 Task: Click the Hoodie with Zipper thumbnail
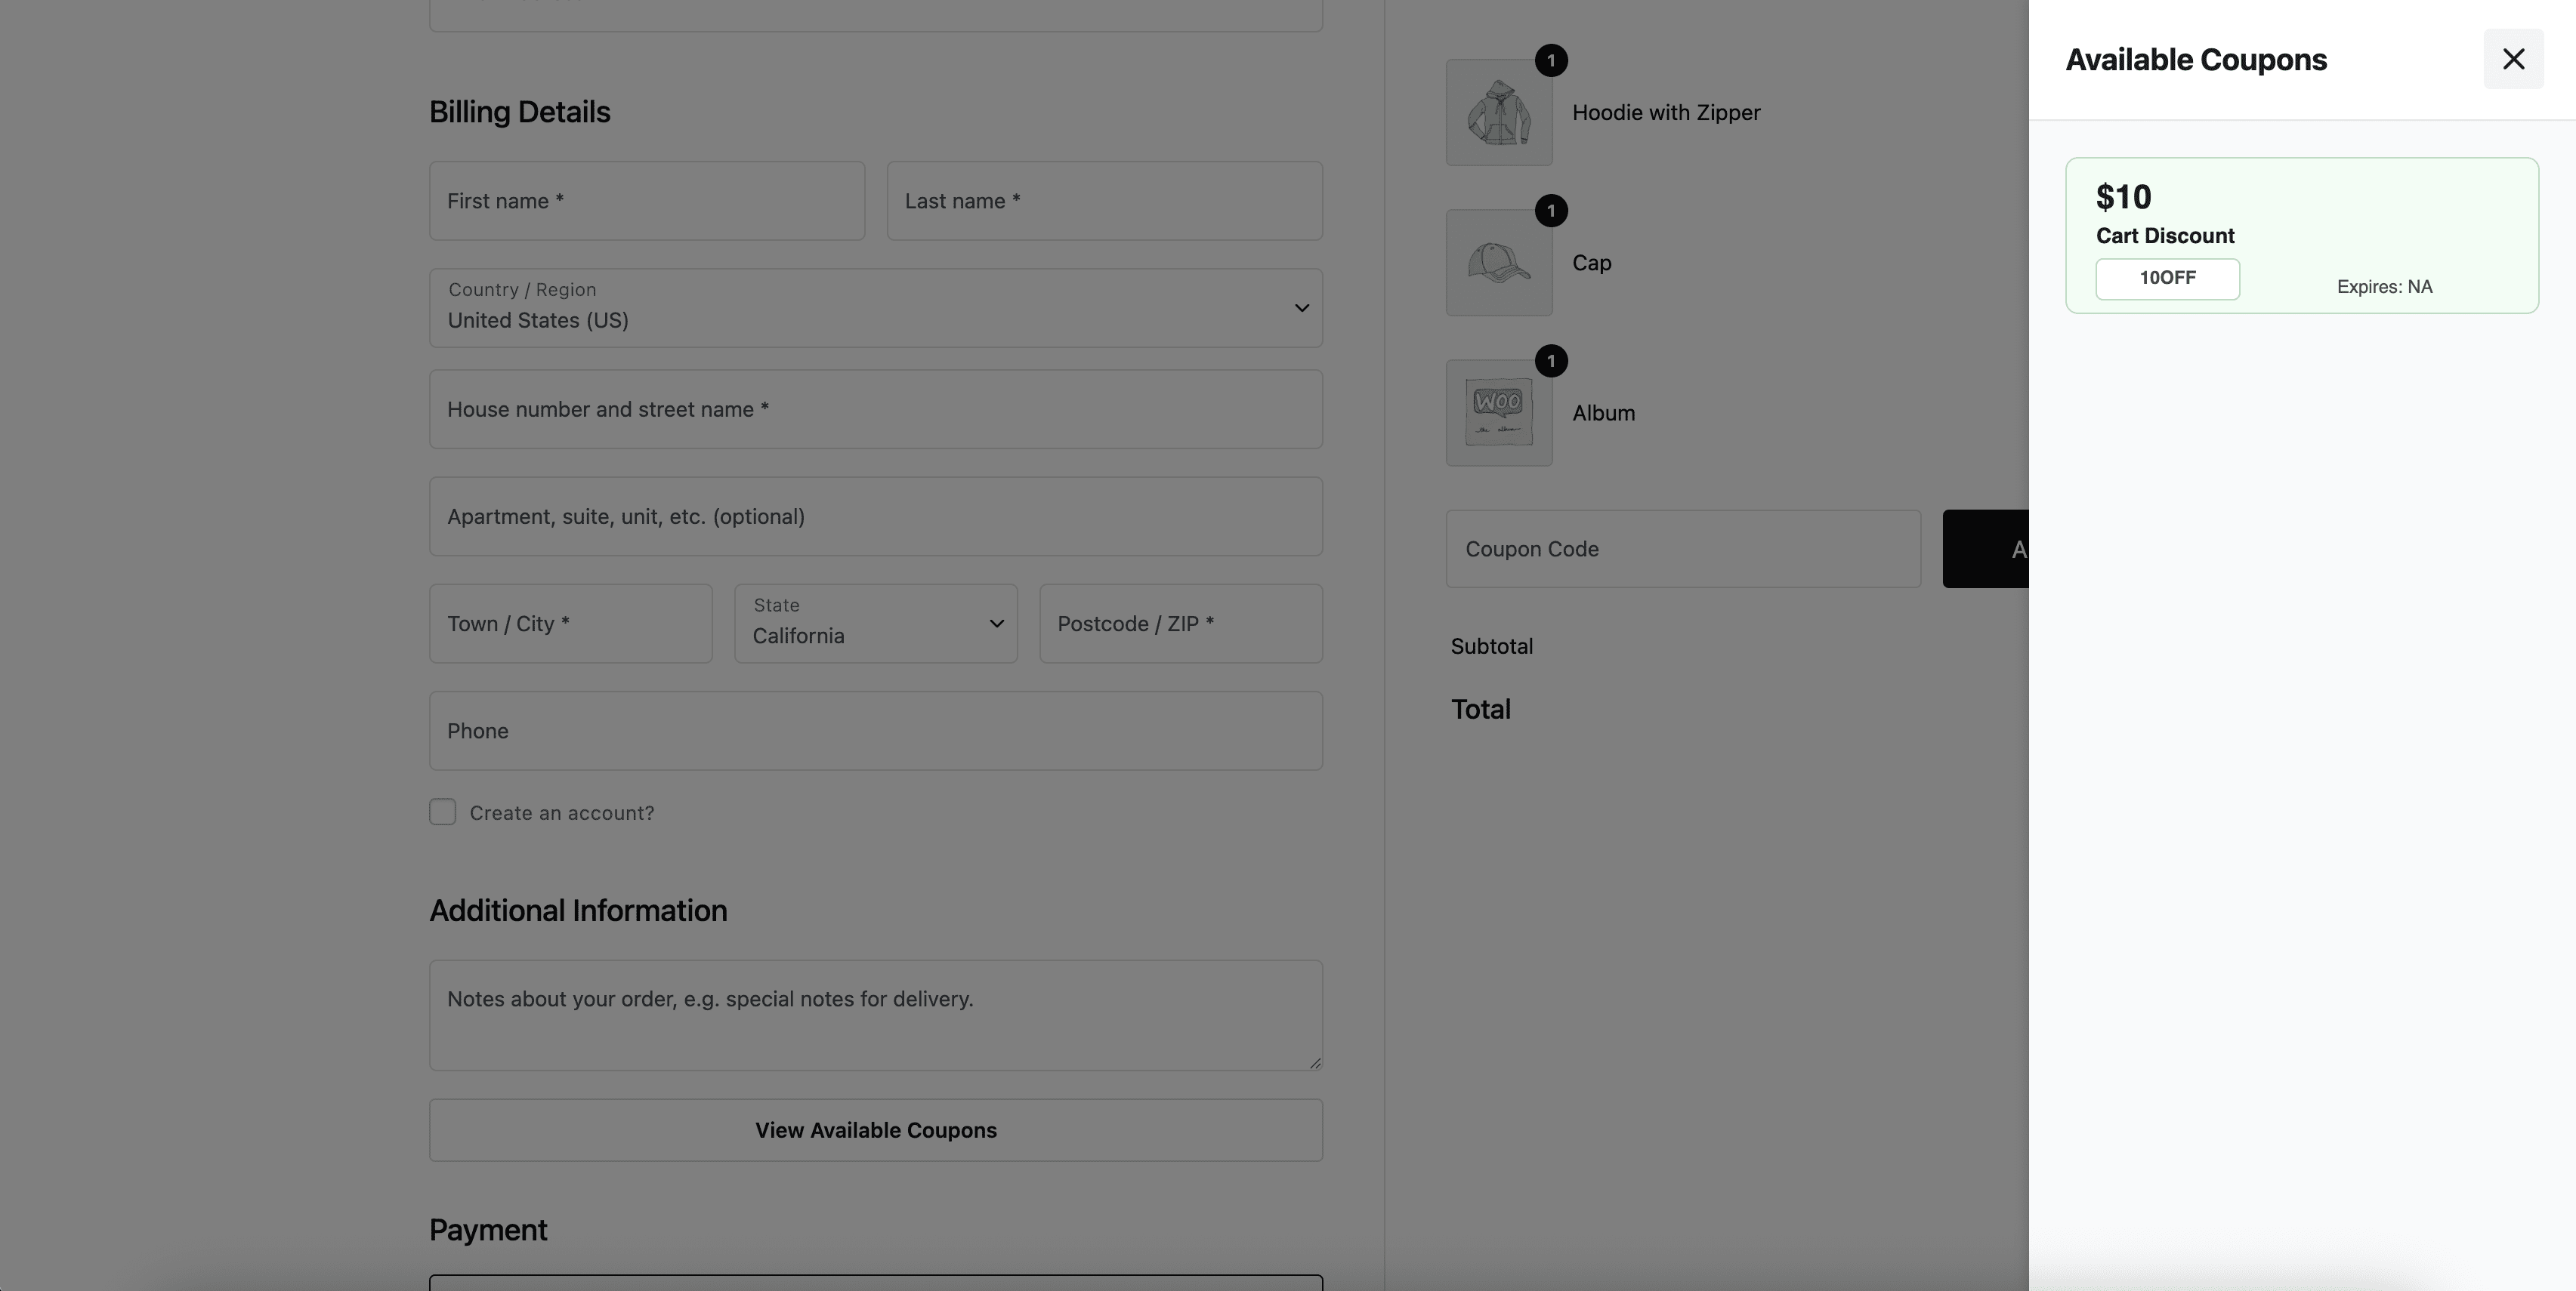point(1498,113)
